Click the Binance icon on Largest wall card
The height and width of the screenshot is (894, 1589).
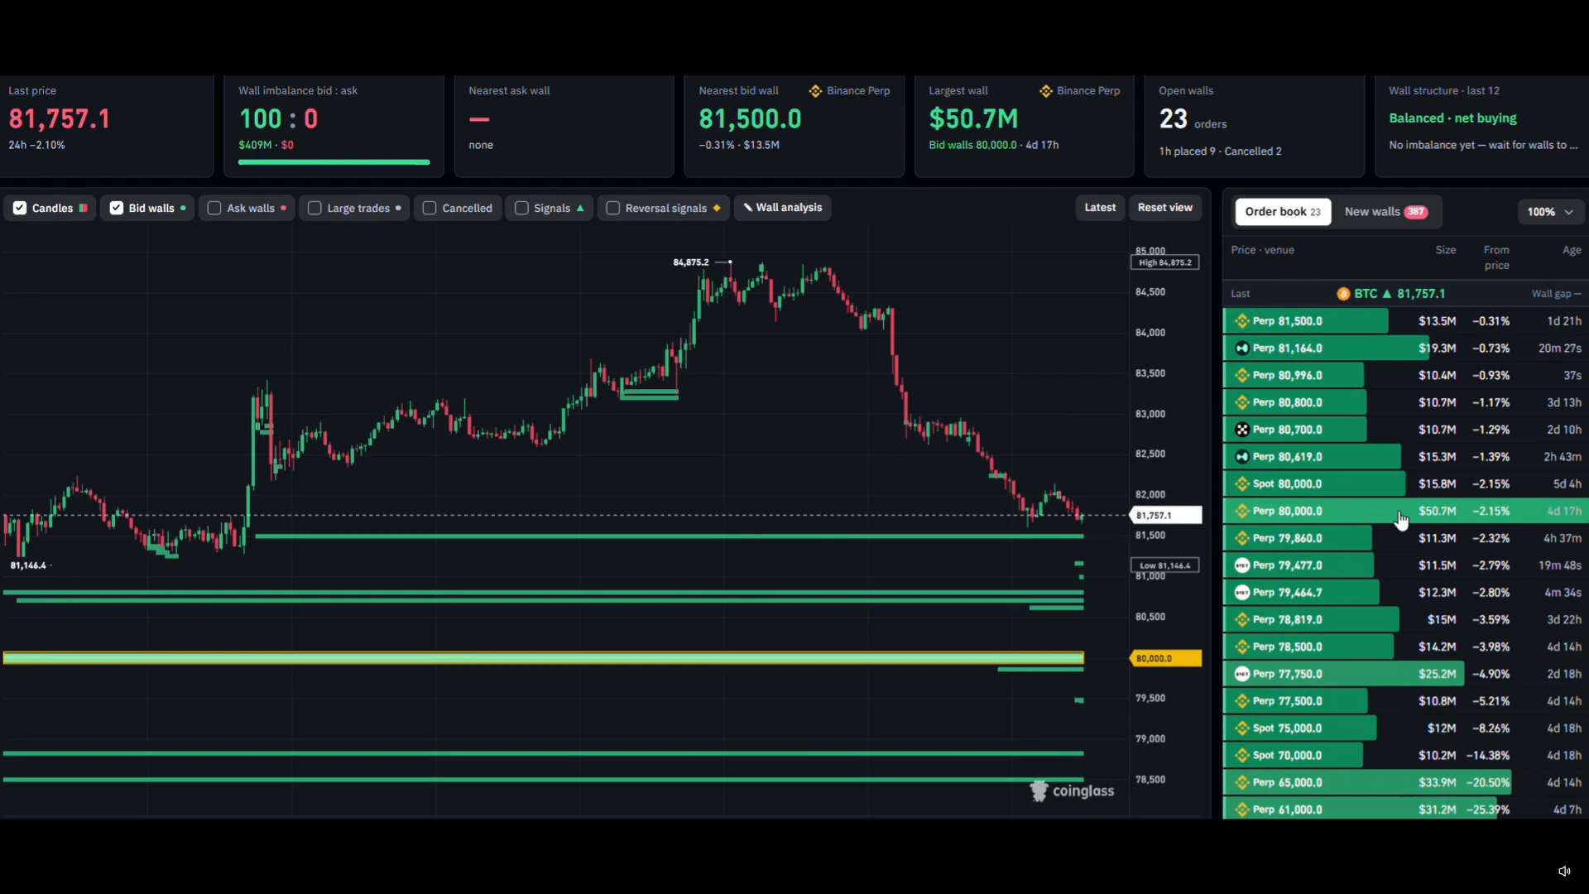tap(1045, 91)
